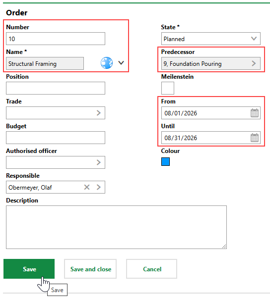Screen dimensions: 270x300
Task: Clear the Responsible person with X icon
Action: (x=87, y=187)
